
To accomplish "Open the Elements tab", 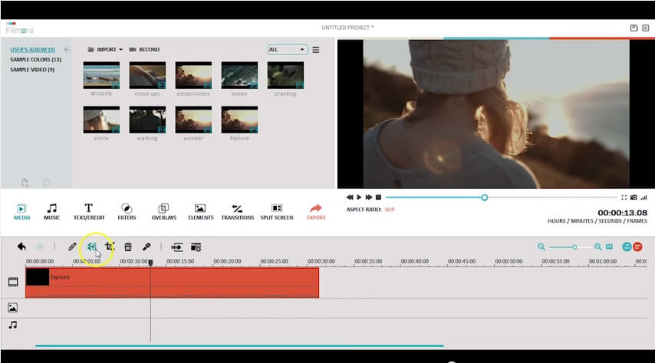I will tap(200, 211).
